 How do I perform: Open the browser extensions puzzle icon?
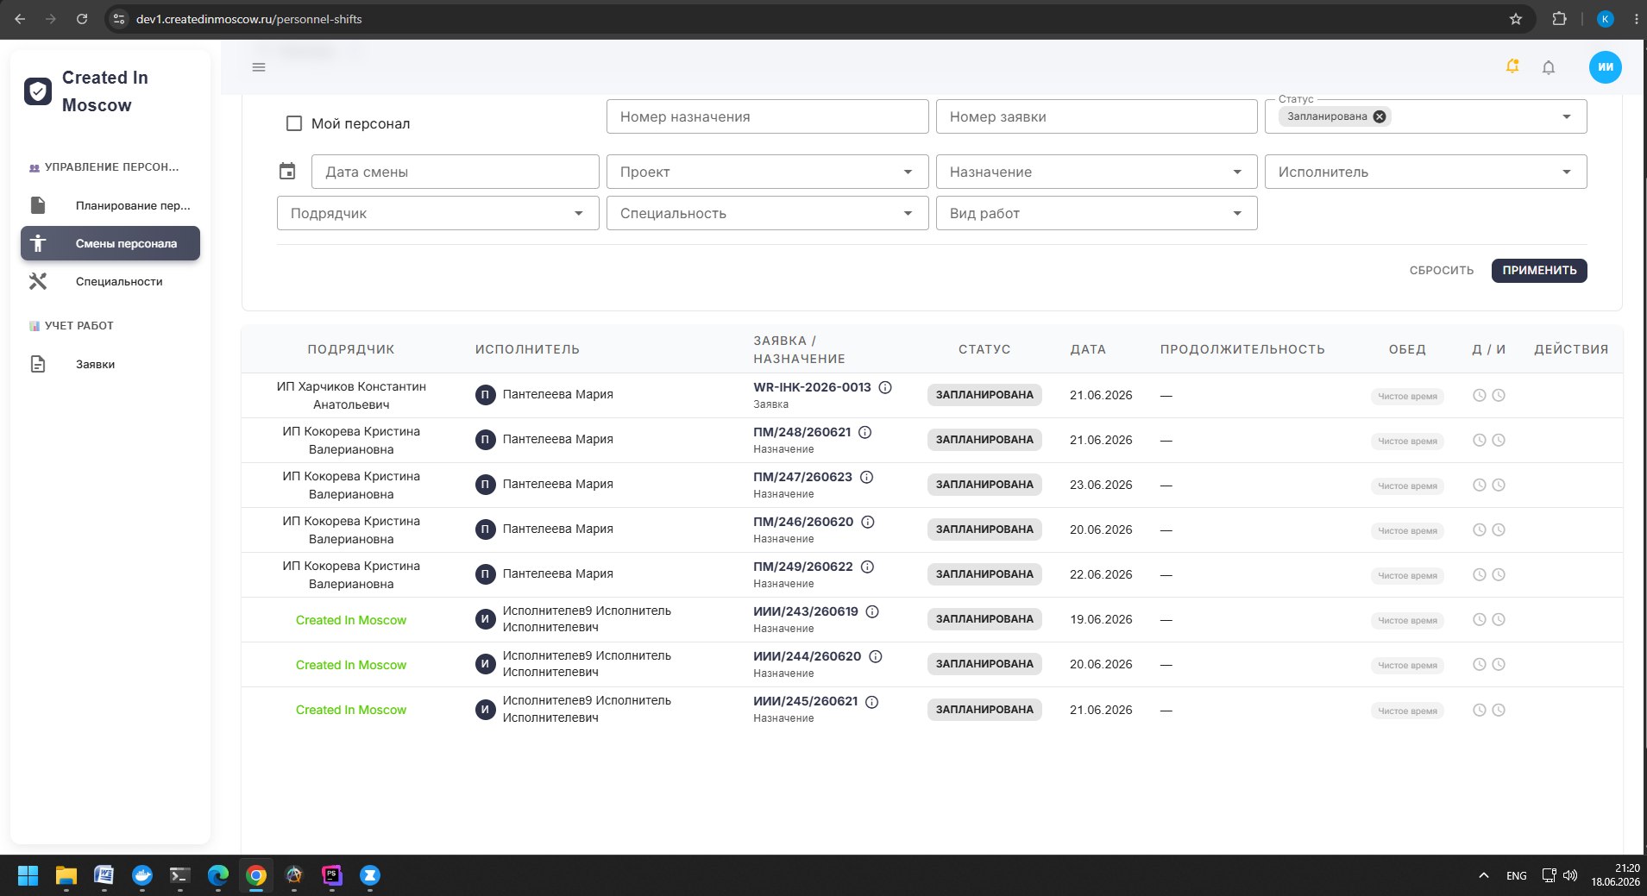tap(1559, 19)
